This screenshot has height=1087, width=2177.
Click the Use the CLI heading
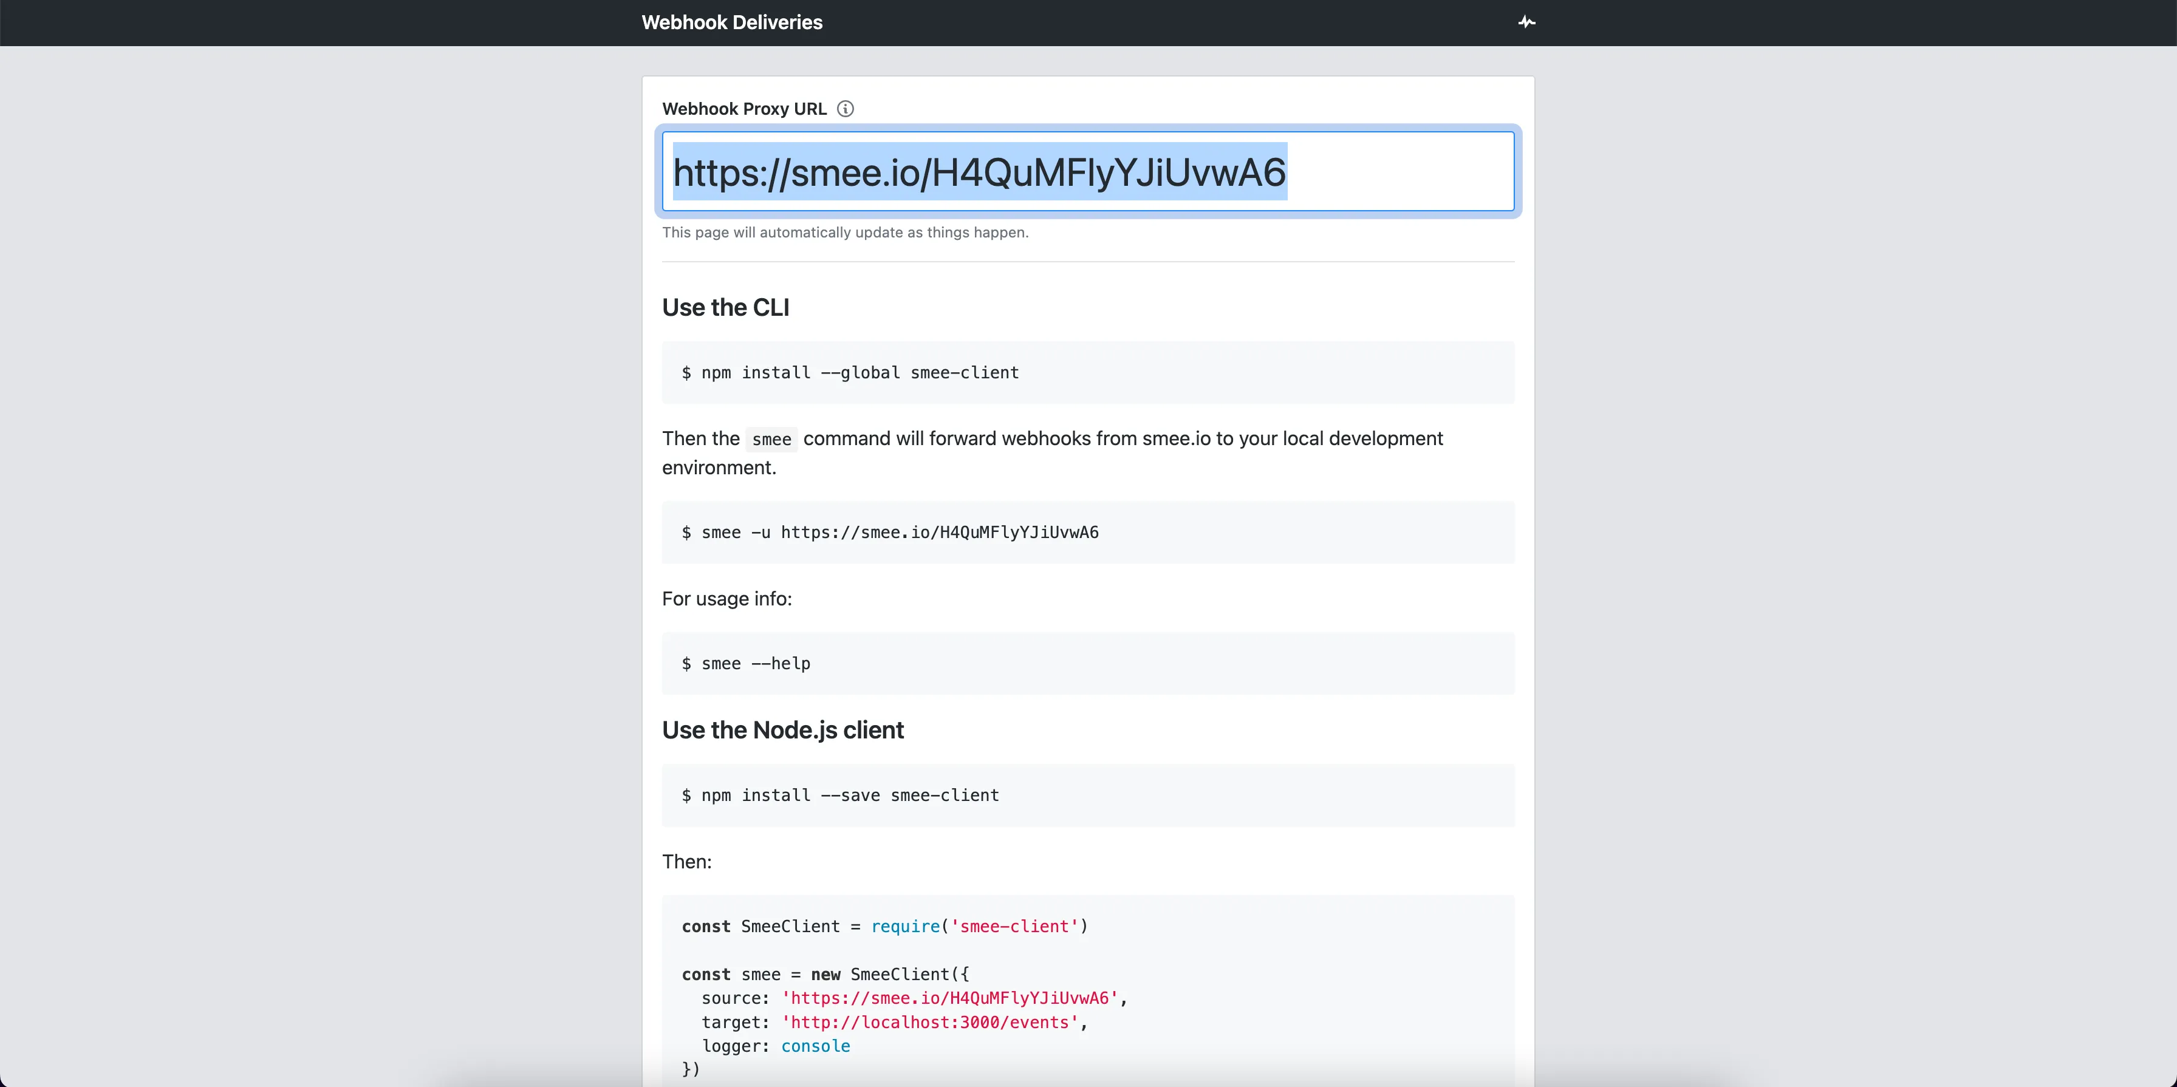(725, 307)
